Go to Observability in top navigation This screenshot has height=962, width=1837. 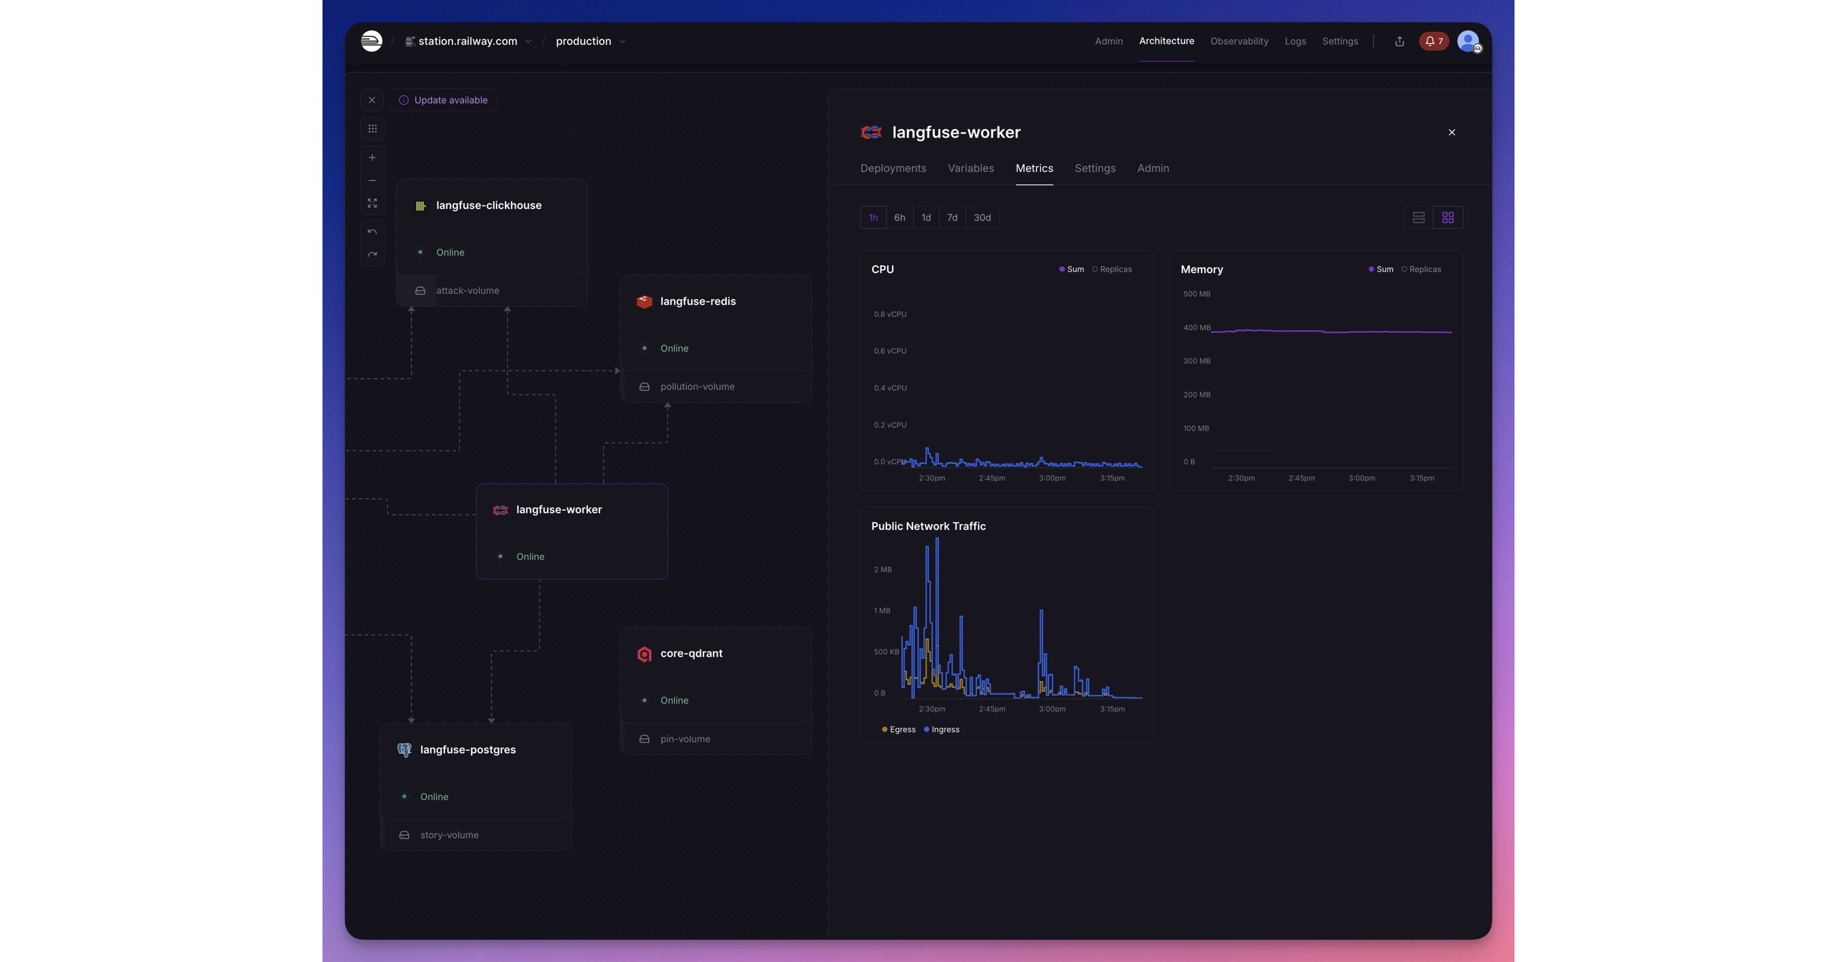point(1239,42)
